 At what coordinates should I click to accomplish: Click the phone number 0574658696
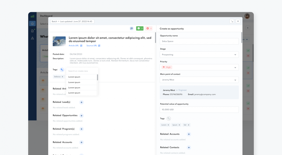coord(176,94)
